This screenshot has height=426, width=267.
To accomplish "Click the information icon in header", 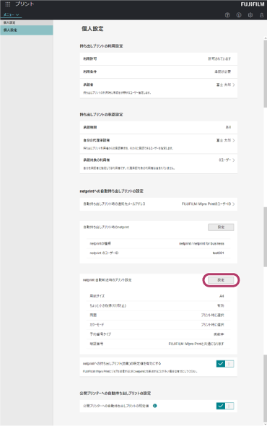I will pyautogui.click(x=239, y=15).
